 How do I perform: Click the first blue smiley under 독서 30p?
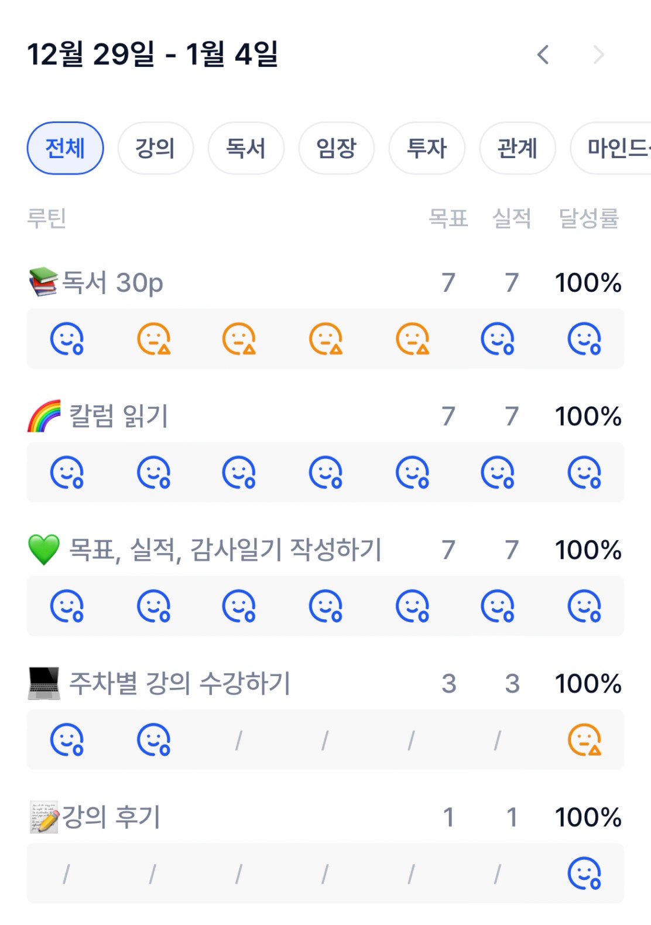[67, 339]
